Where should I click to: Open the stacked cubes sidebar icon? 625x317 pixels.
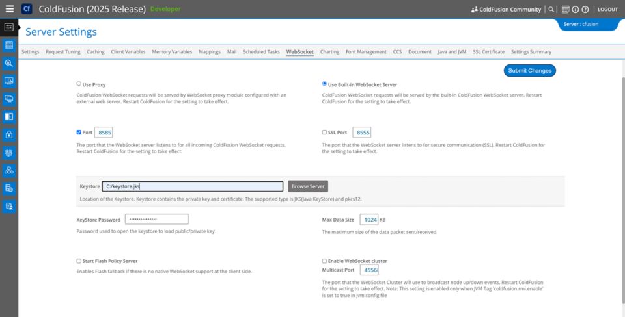point(9,153)
